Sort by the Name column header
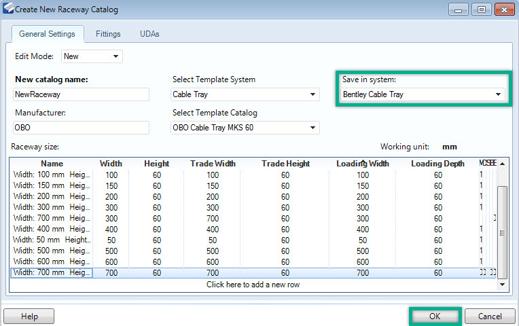Viewport: 519px width, 326px height. 52,164
